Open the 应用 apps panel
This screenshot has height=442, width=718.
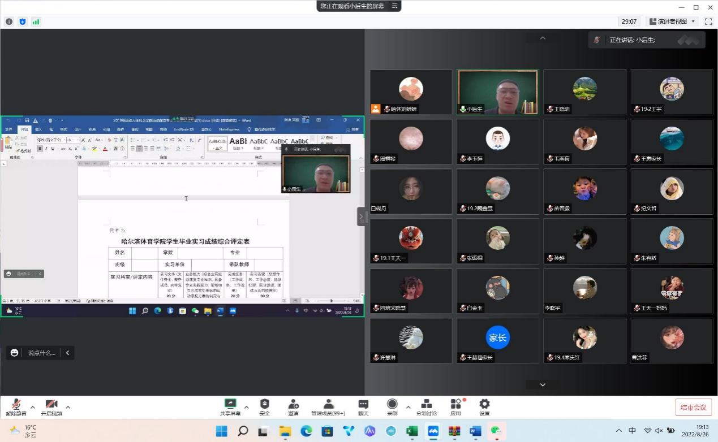click(456, 407)
